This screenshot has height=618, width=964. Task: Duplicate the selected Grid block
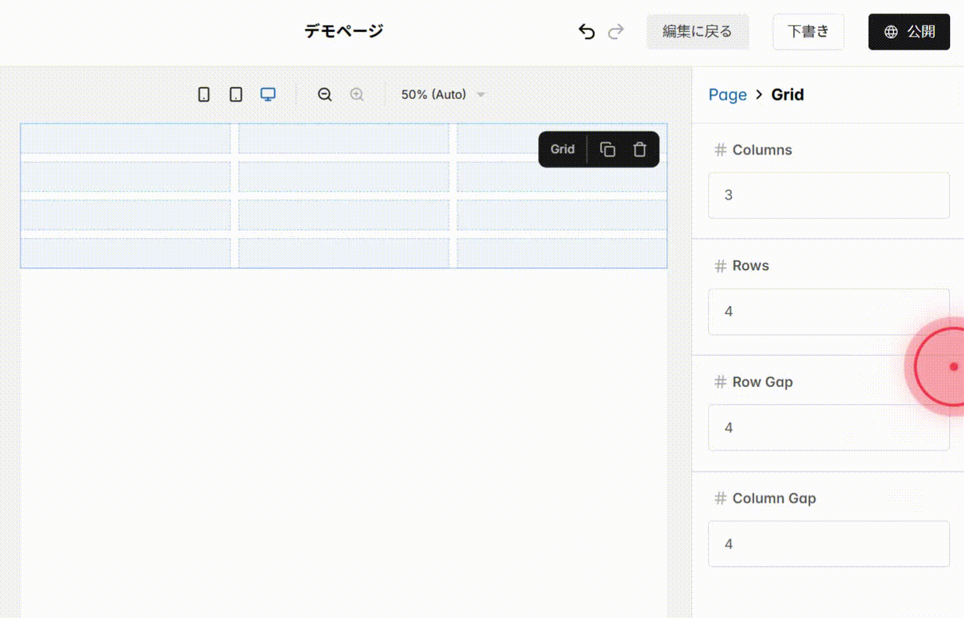pos(607,149)
